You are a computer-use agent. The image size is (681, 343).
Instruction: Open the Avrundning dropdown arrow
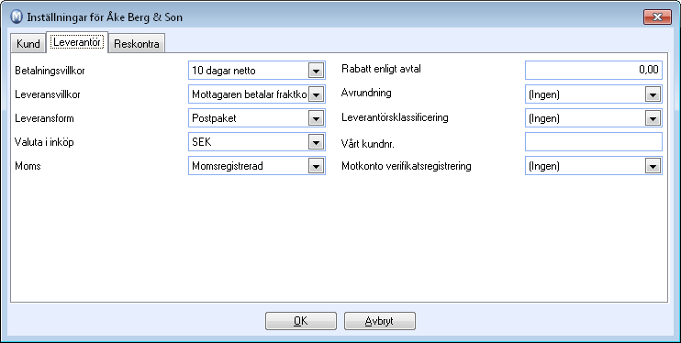click(x=653, y=94)
